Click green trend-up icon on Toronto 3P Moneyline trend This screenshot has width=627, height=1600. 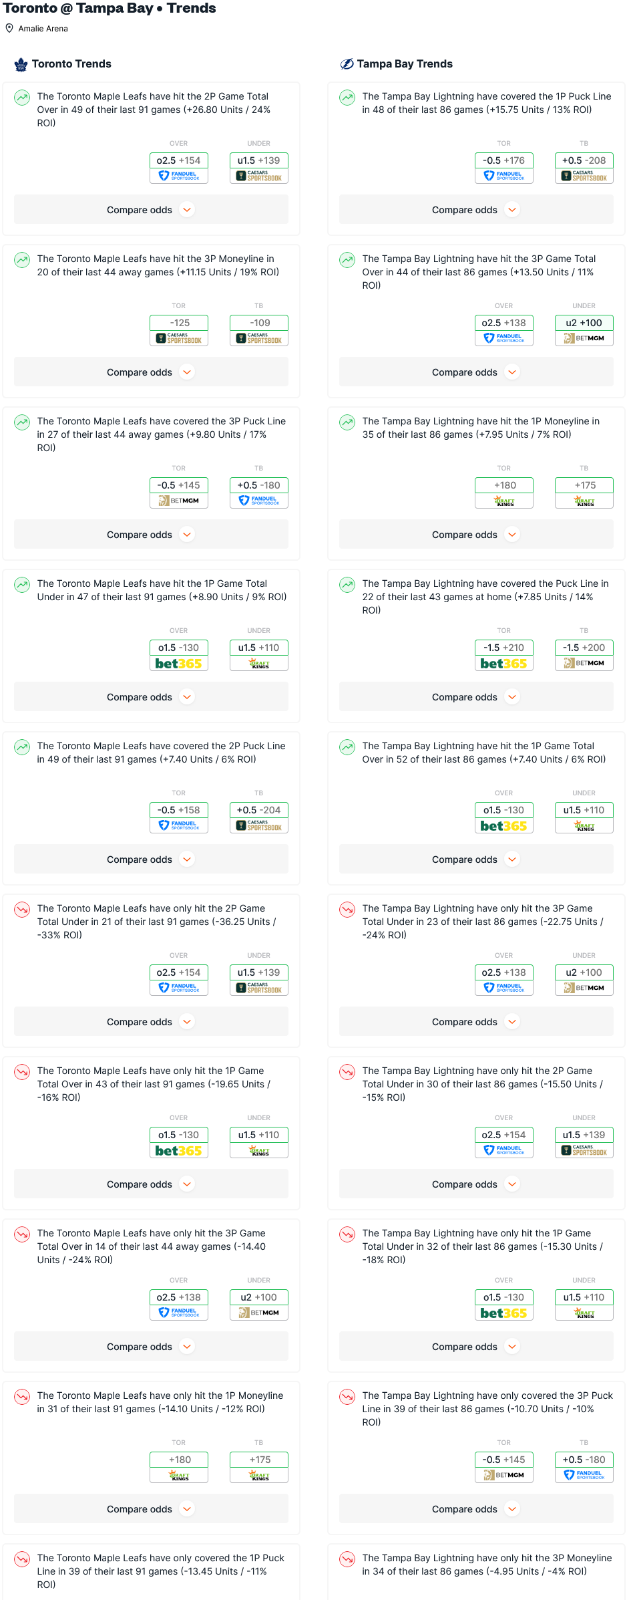click(x=22, y=260)
